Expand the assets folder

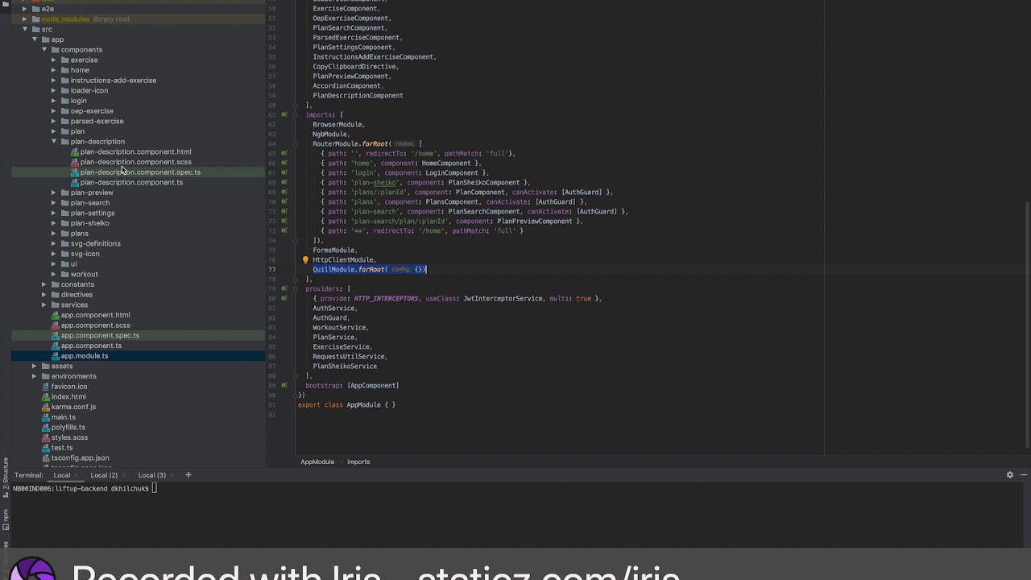click(35, 366)
